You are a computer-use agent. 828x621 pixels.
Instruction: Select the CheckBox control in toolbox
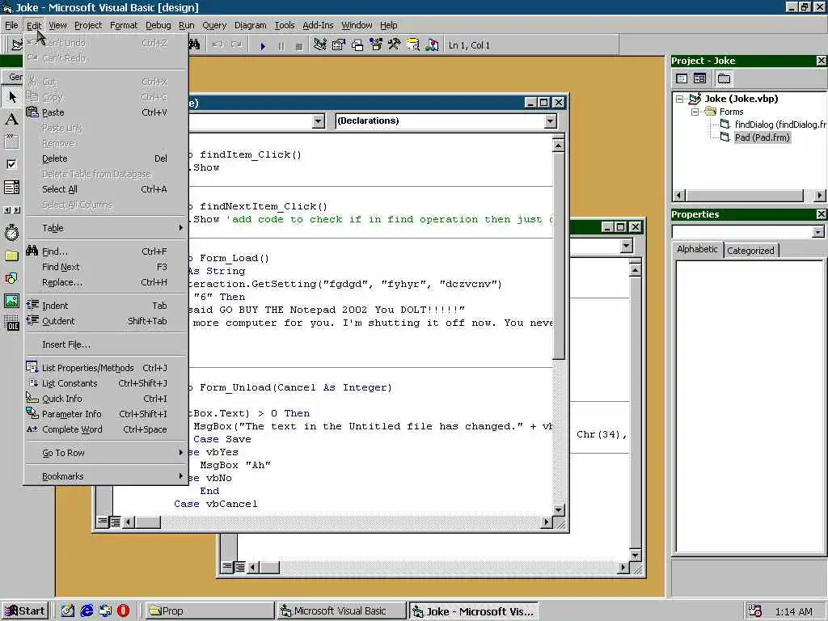click(x=11, y=164)
